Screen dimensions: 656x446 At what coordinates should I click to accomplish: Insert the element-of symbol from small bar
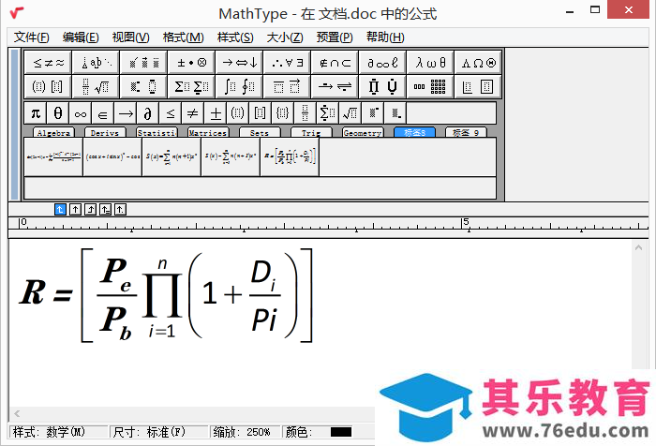[103, 113]
